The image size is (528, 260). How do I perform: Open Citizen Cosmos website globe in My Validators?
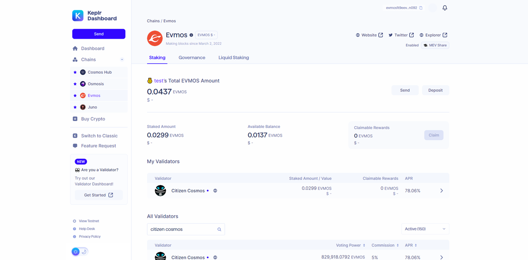pos(215,190)
